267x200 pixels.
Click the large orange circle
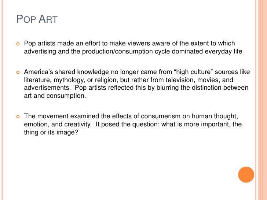click(246, 174)
